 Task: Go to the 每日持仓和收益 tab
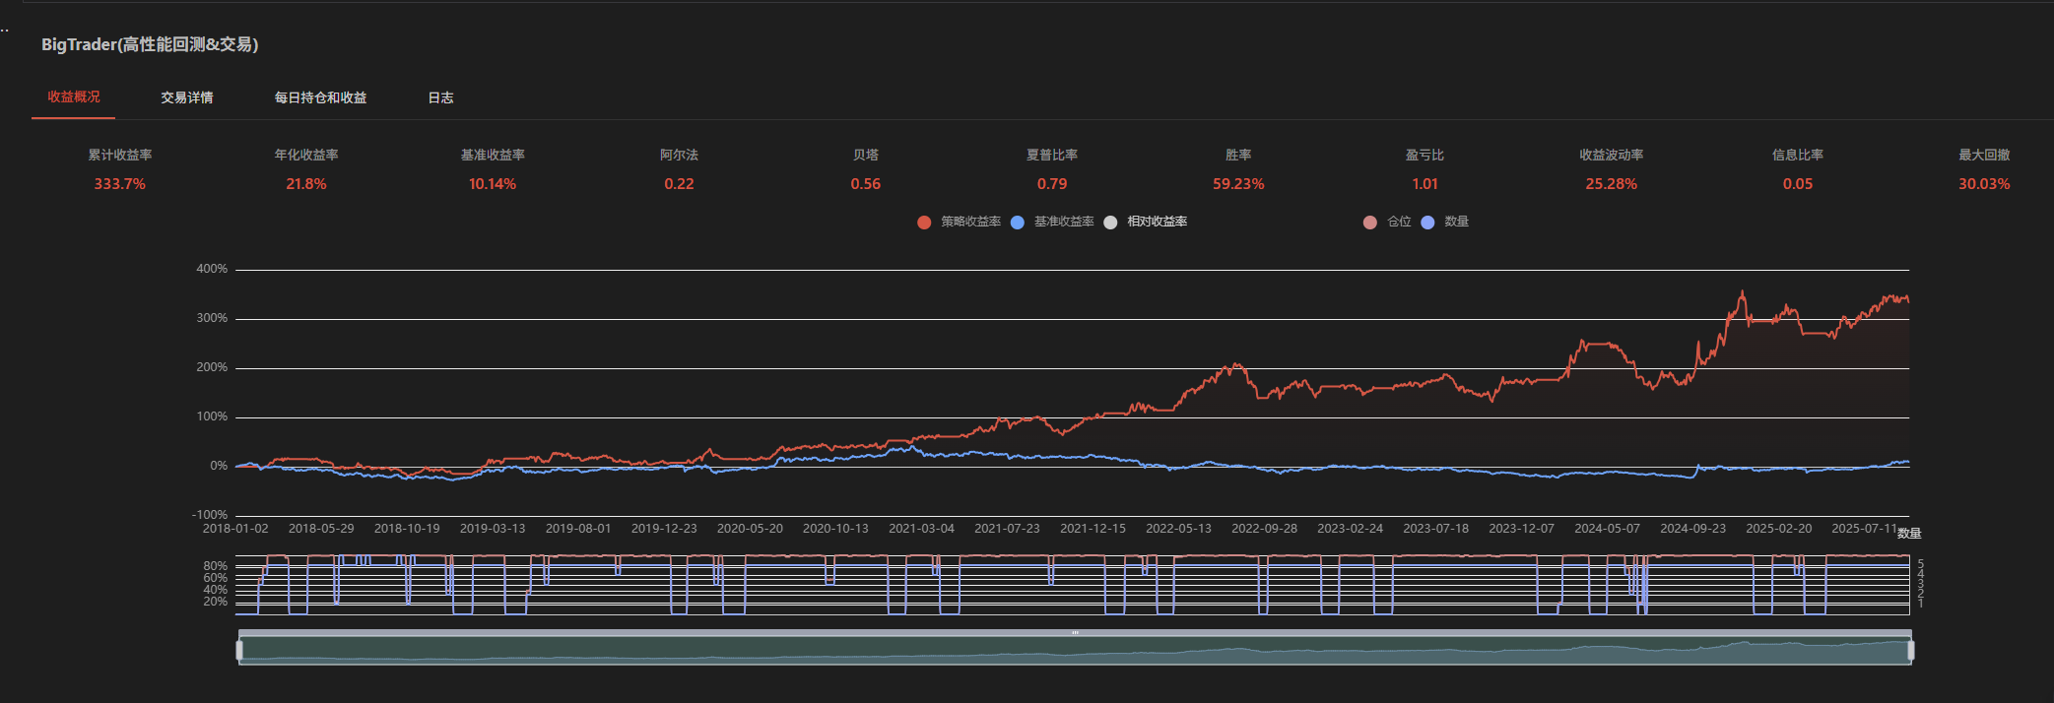pos(320,97)
